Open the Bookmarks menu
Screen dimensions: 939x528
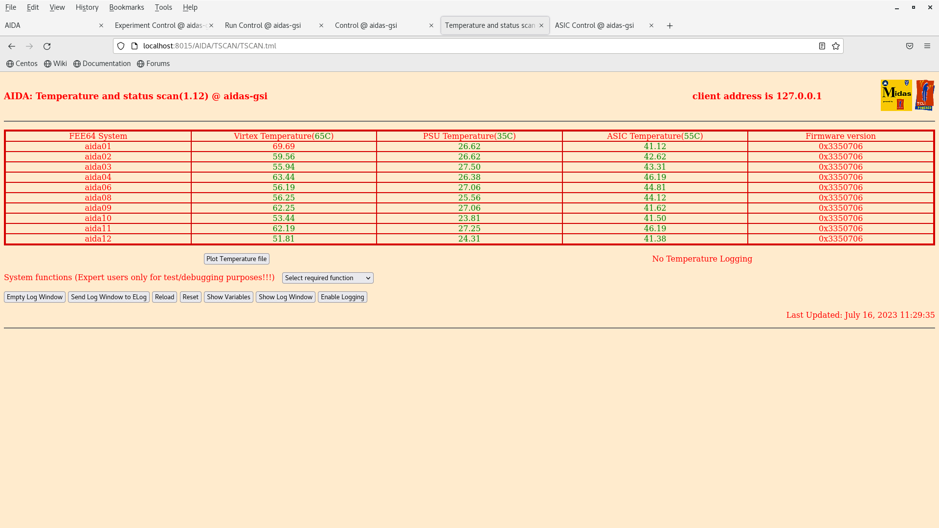pyautogui.click(x=127, y=7)
